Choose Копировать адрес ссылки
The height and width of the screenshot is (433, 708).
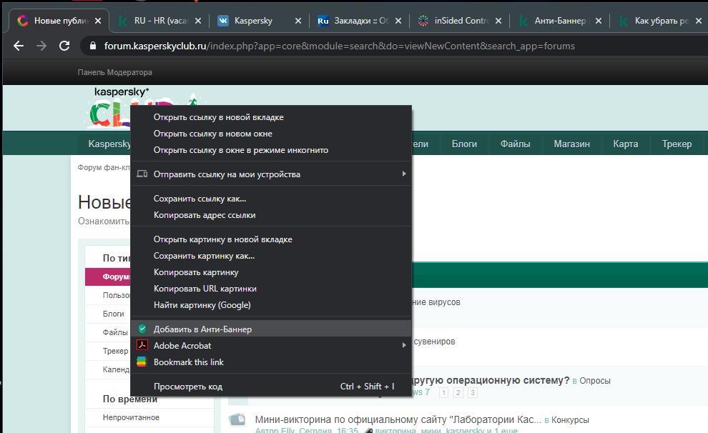271,215
